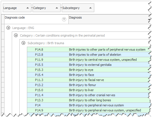Click the Diagnosis code column header
Viewport: 154px width, 119px height.
tap(36, 19)
